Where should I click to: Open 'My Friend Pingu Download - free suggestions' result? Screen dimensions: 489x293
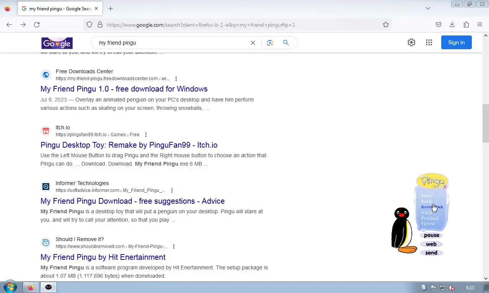pyautogui.click(x=133, y=201)
